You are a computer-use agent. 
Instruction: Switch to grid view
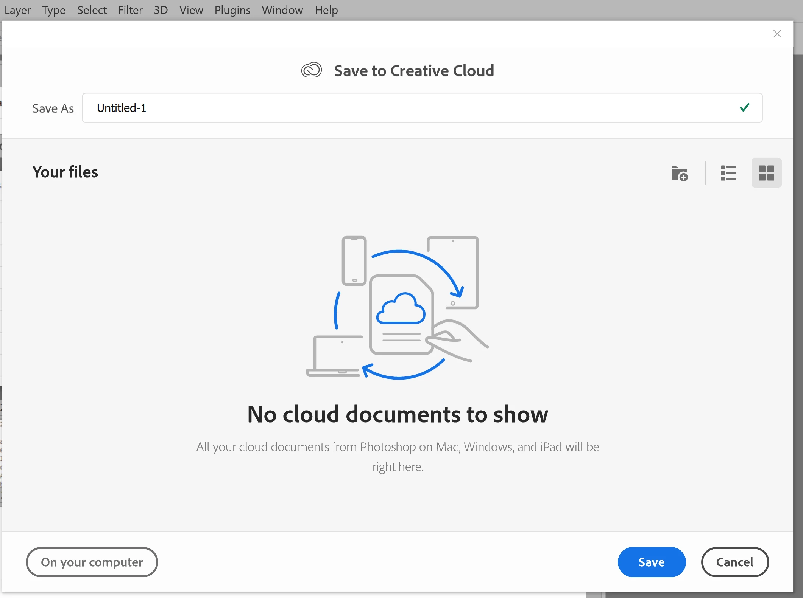(766, 173)
